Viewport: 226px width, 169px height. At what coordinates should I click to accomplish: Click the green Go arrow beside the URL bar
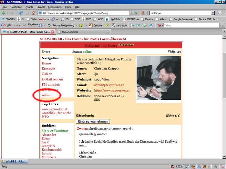[136, 13]
